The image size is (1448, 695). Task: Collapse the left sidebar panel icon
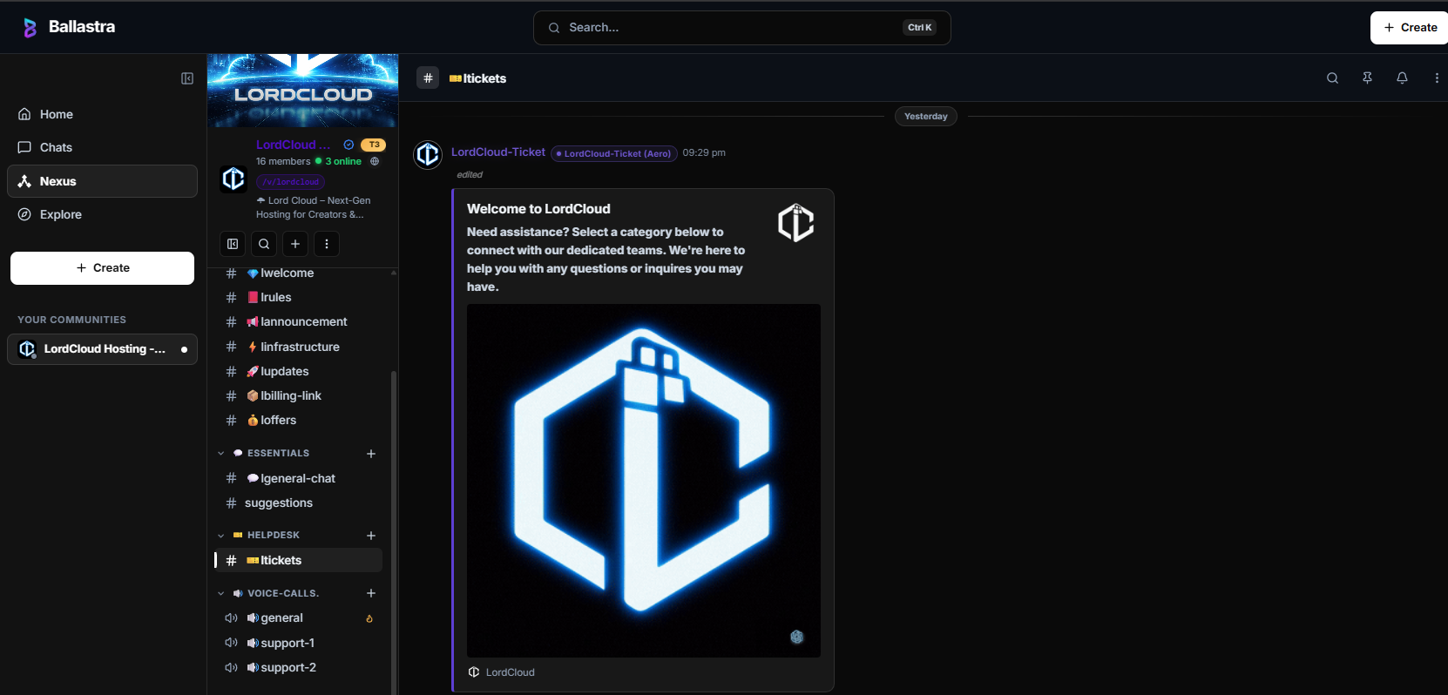[187, 78]
